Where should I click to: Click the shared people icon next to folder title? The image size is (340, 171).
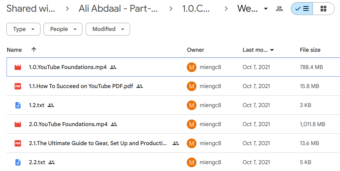(279, 9)
